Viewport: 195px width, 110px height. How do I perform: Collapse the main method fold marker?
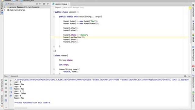tap(54, 16)
